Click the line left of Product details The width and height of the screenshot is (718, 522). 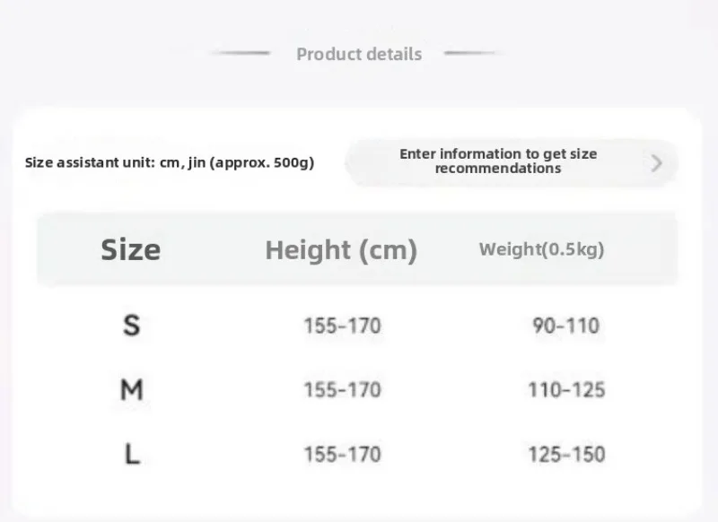pos(242,53)
